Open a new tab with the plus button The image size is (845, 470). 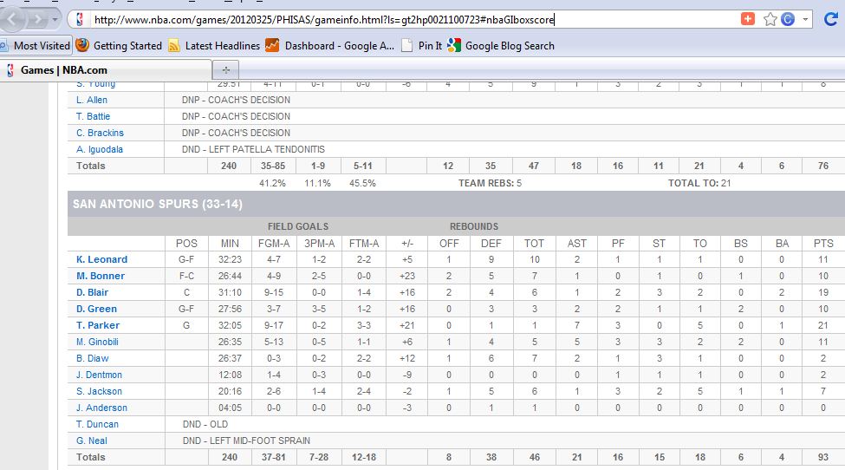(226, 70)
